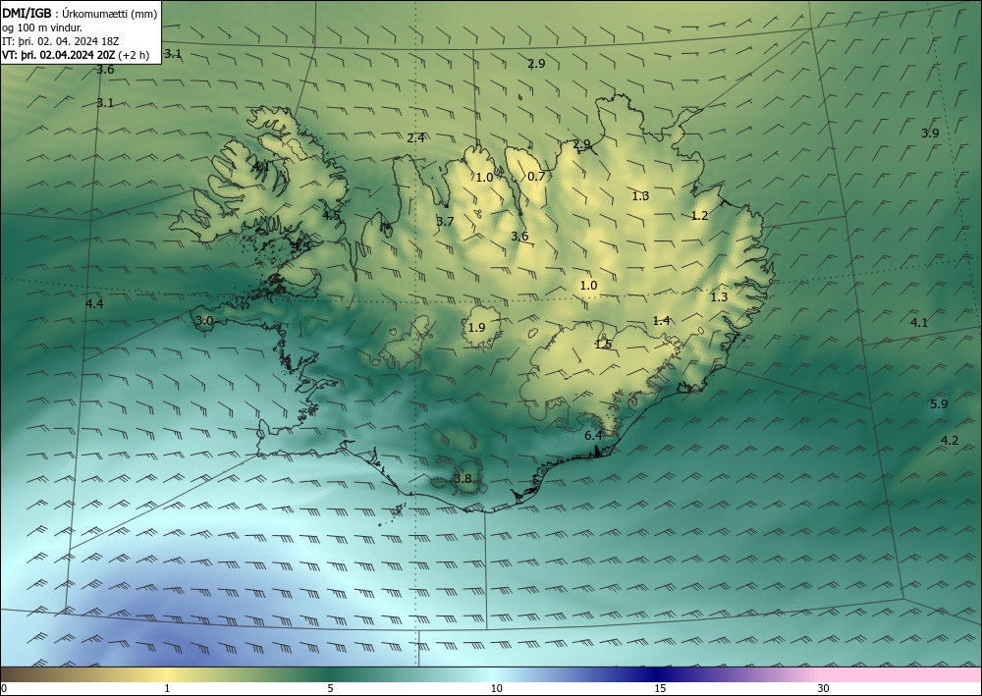
Task: Click the 'og 100 m vindur.' legend line
Action: [x=42, y=27]
